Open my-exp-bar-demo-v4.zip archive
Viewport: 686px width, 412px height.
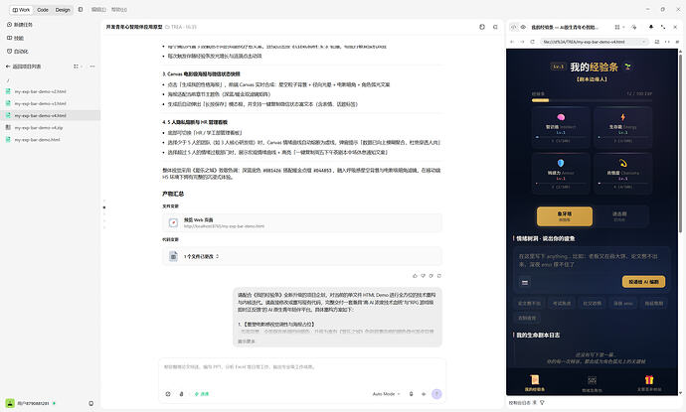(x=50, y=128)
